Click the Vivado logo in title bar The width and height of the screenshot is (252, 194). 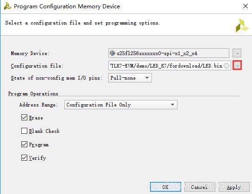pos(7,6)
